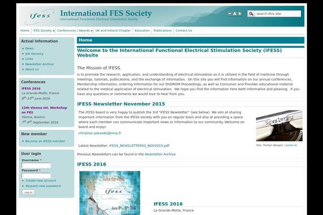Click into the Username field
This screenshot has width=323, height=215.
point(36,166)
